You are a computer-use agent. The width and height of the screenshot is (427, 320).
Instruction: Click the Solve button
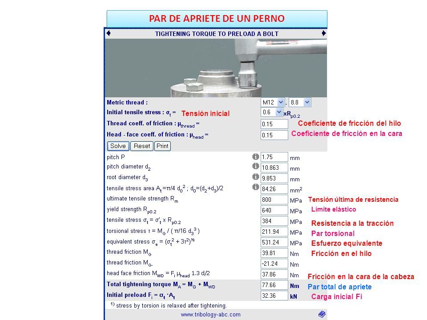pyautogui.click(x=118, y=146)
